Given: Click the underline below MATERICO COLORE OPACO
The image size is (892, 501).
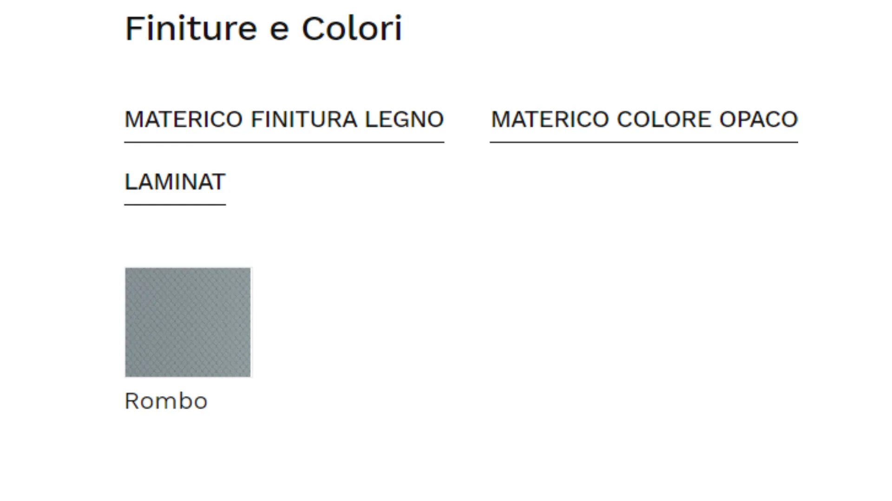Looking at the screenshot, I should [644, 142].
